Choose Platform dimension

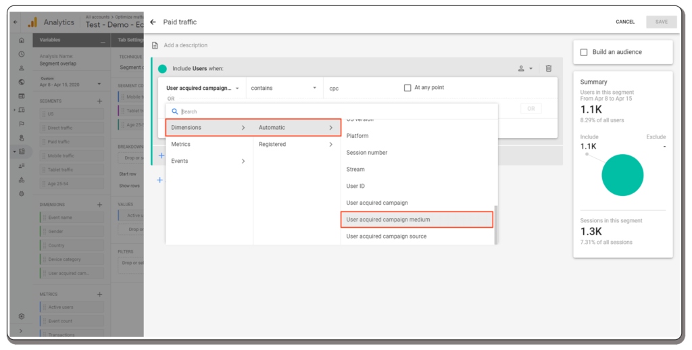[418, 136]
